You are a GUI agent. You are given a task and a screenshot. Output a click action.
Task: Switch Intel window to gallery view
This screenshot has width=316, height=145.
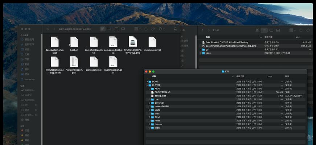278,30
